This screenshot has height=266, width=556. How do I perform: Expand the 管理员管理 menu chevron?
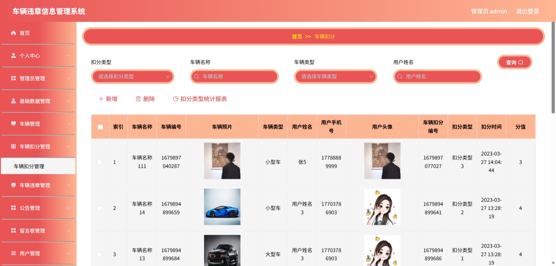tap(69, 78)
